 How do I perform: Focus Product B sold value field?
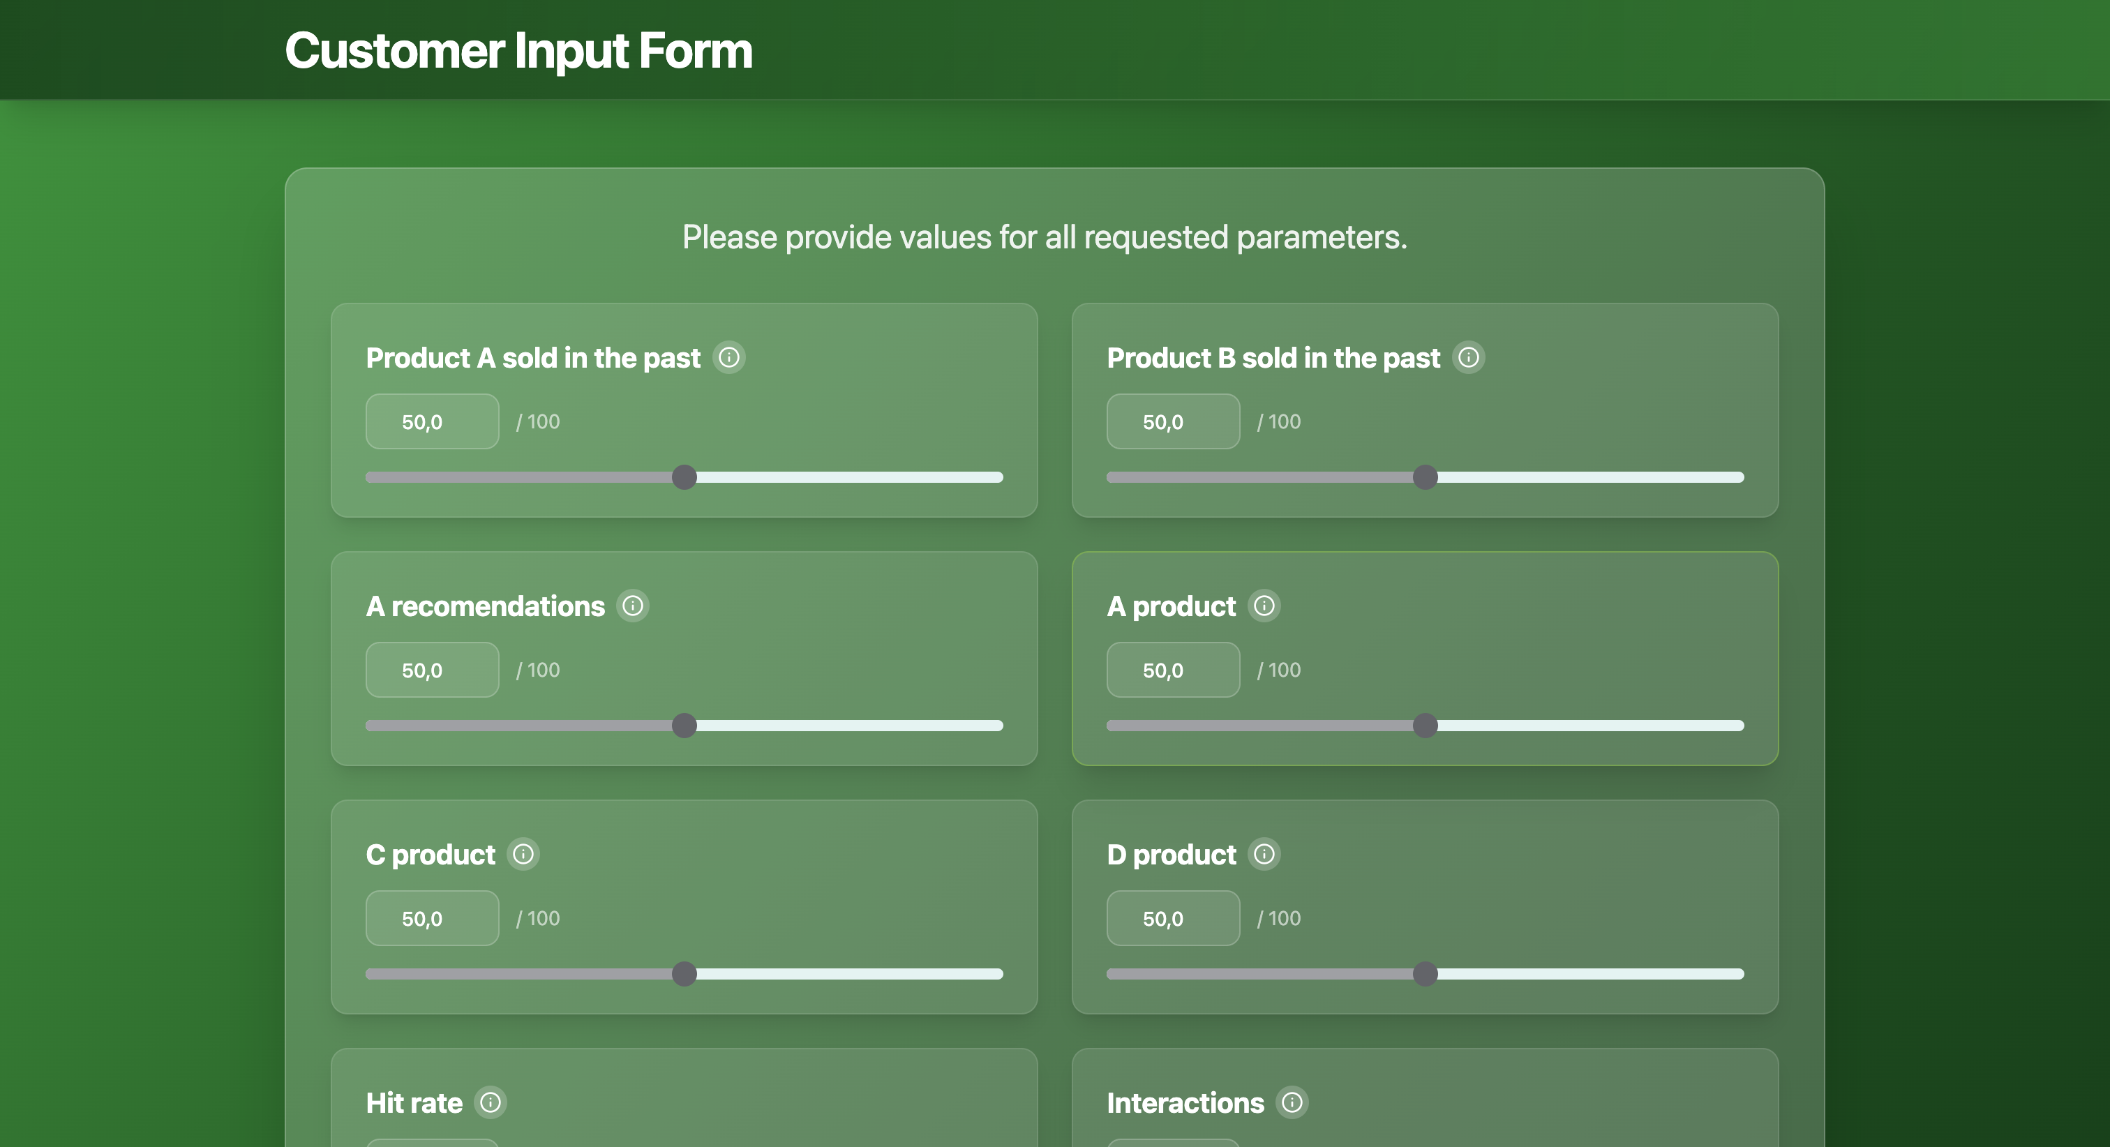coord(1172,421)
